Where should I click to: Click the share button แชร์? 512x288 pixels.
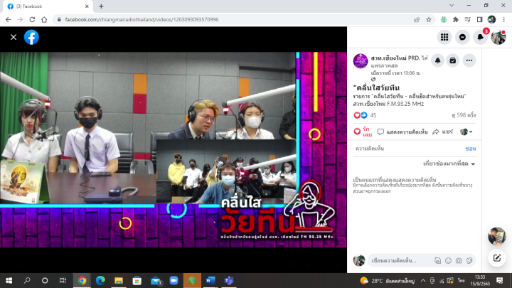(443, 132)
